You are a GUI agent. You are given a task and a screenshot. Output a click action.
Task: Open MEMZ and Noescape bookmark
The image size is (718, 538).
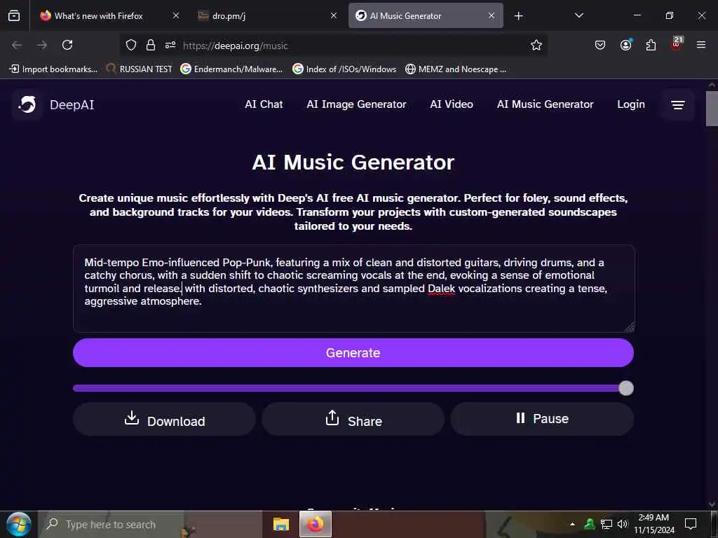456,69
